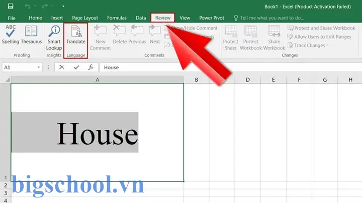Image resolution: width=362 pixels, height=203 pixels.
Task: Click the Translate button
Action: click(76, 35)
